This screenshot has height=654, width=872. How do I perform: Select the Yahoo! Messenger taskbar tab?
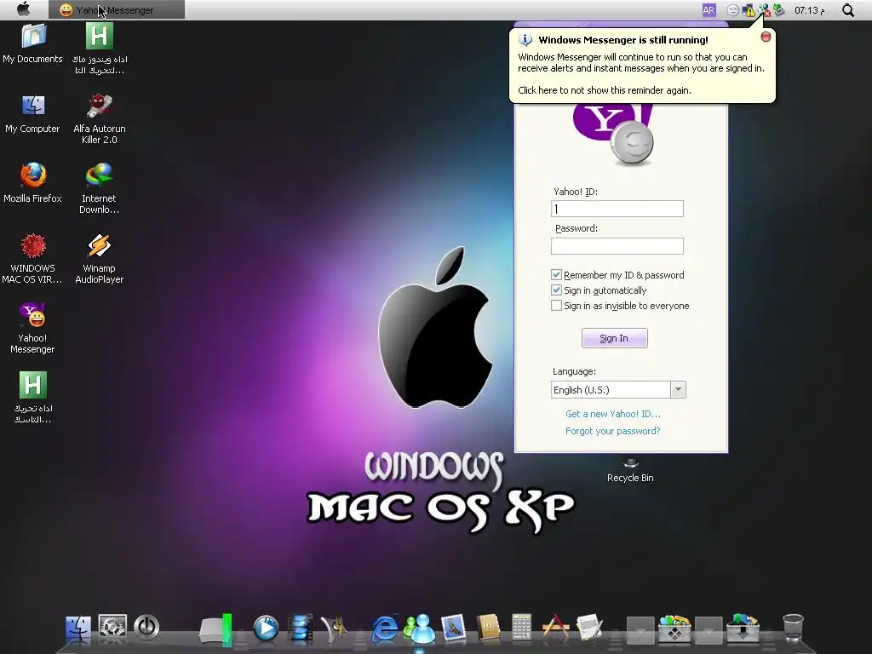pos(116,10)
